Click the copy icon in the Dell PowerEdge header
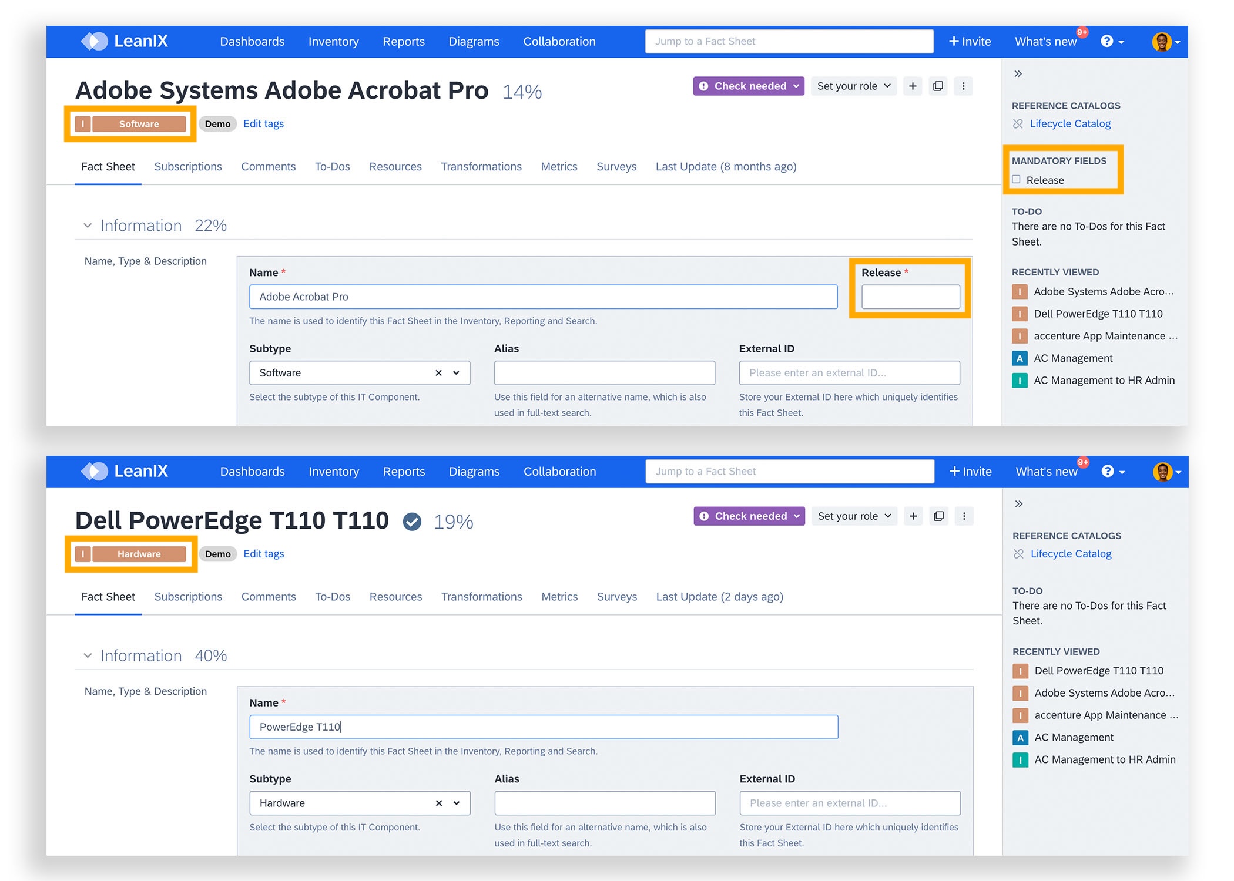Image resolution: width=1234 pixels, height=881 pixels. pyautogui.click(x=939, y=516)
